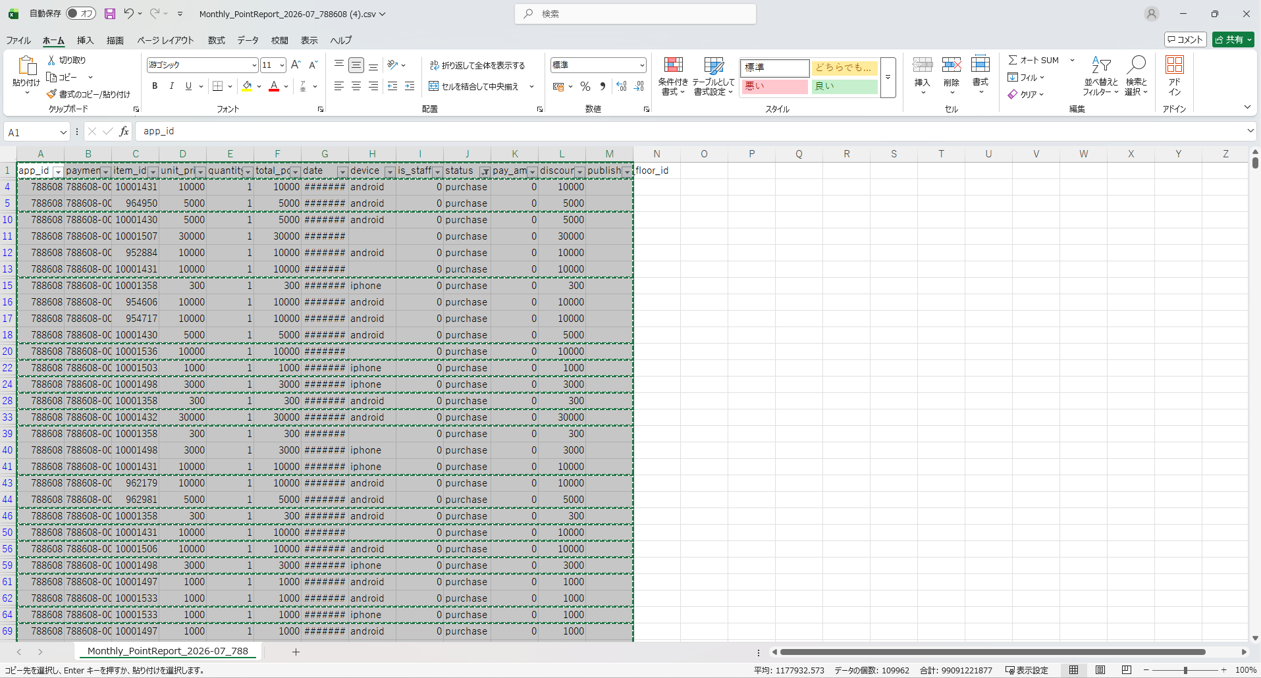Click 表示設定 in status bar

(x=1027, y=670)
